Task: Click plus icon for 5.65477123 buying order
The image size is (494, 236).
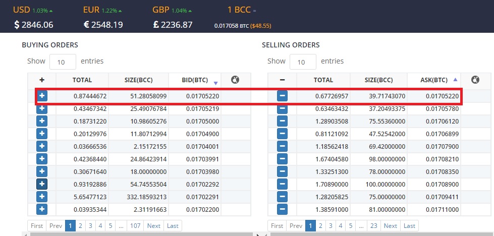Action: [42, 197]
